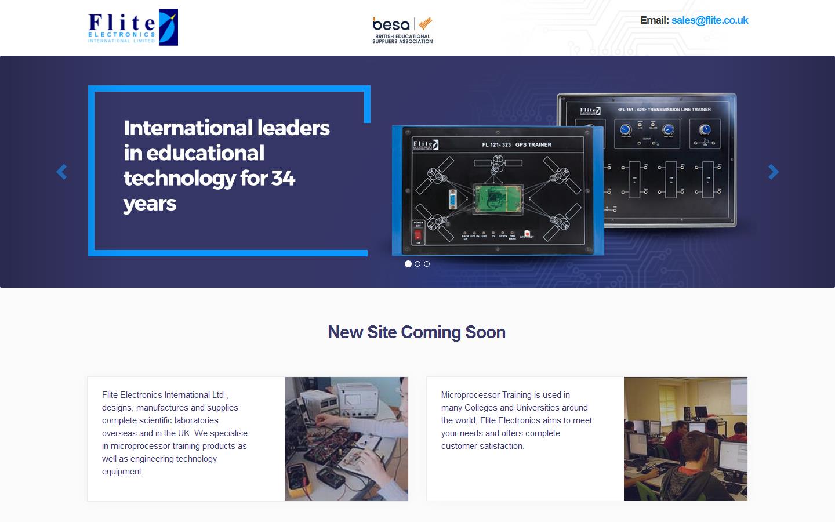Advance slideshow with the right arrow
This screenshot has height=522, width=835.
773,172
